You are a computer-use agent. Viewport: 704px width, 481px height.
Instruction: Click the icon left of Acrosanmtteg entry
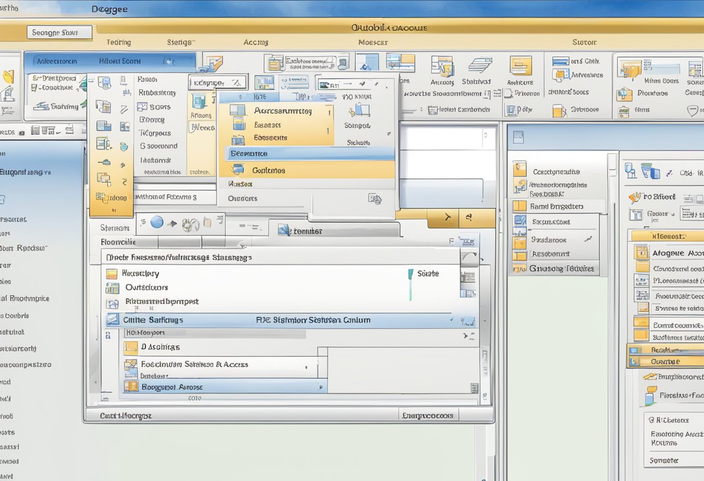pos(238,111)
